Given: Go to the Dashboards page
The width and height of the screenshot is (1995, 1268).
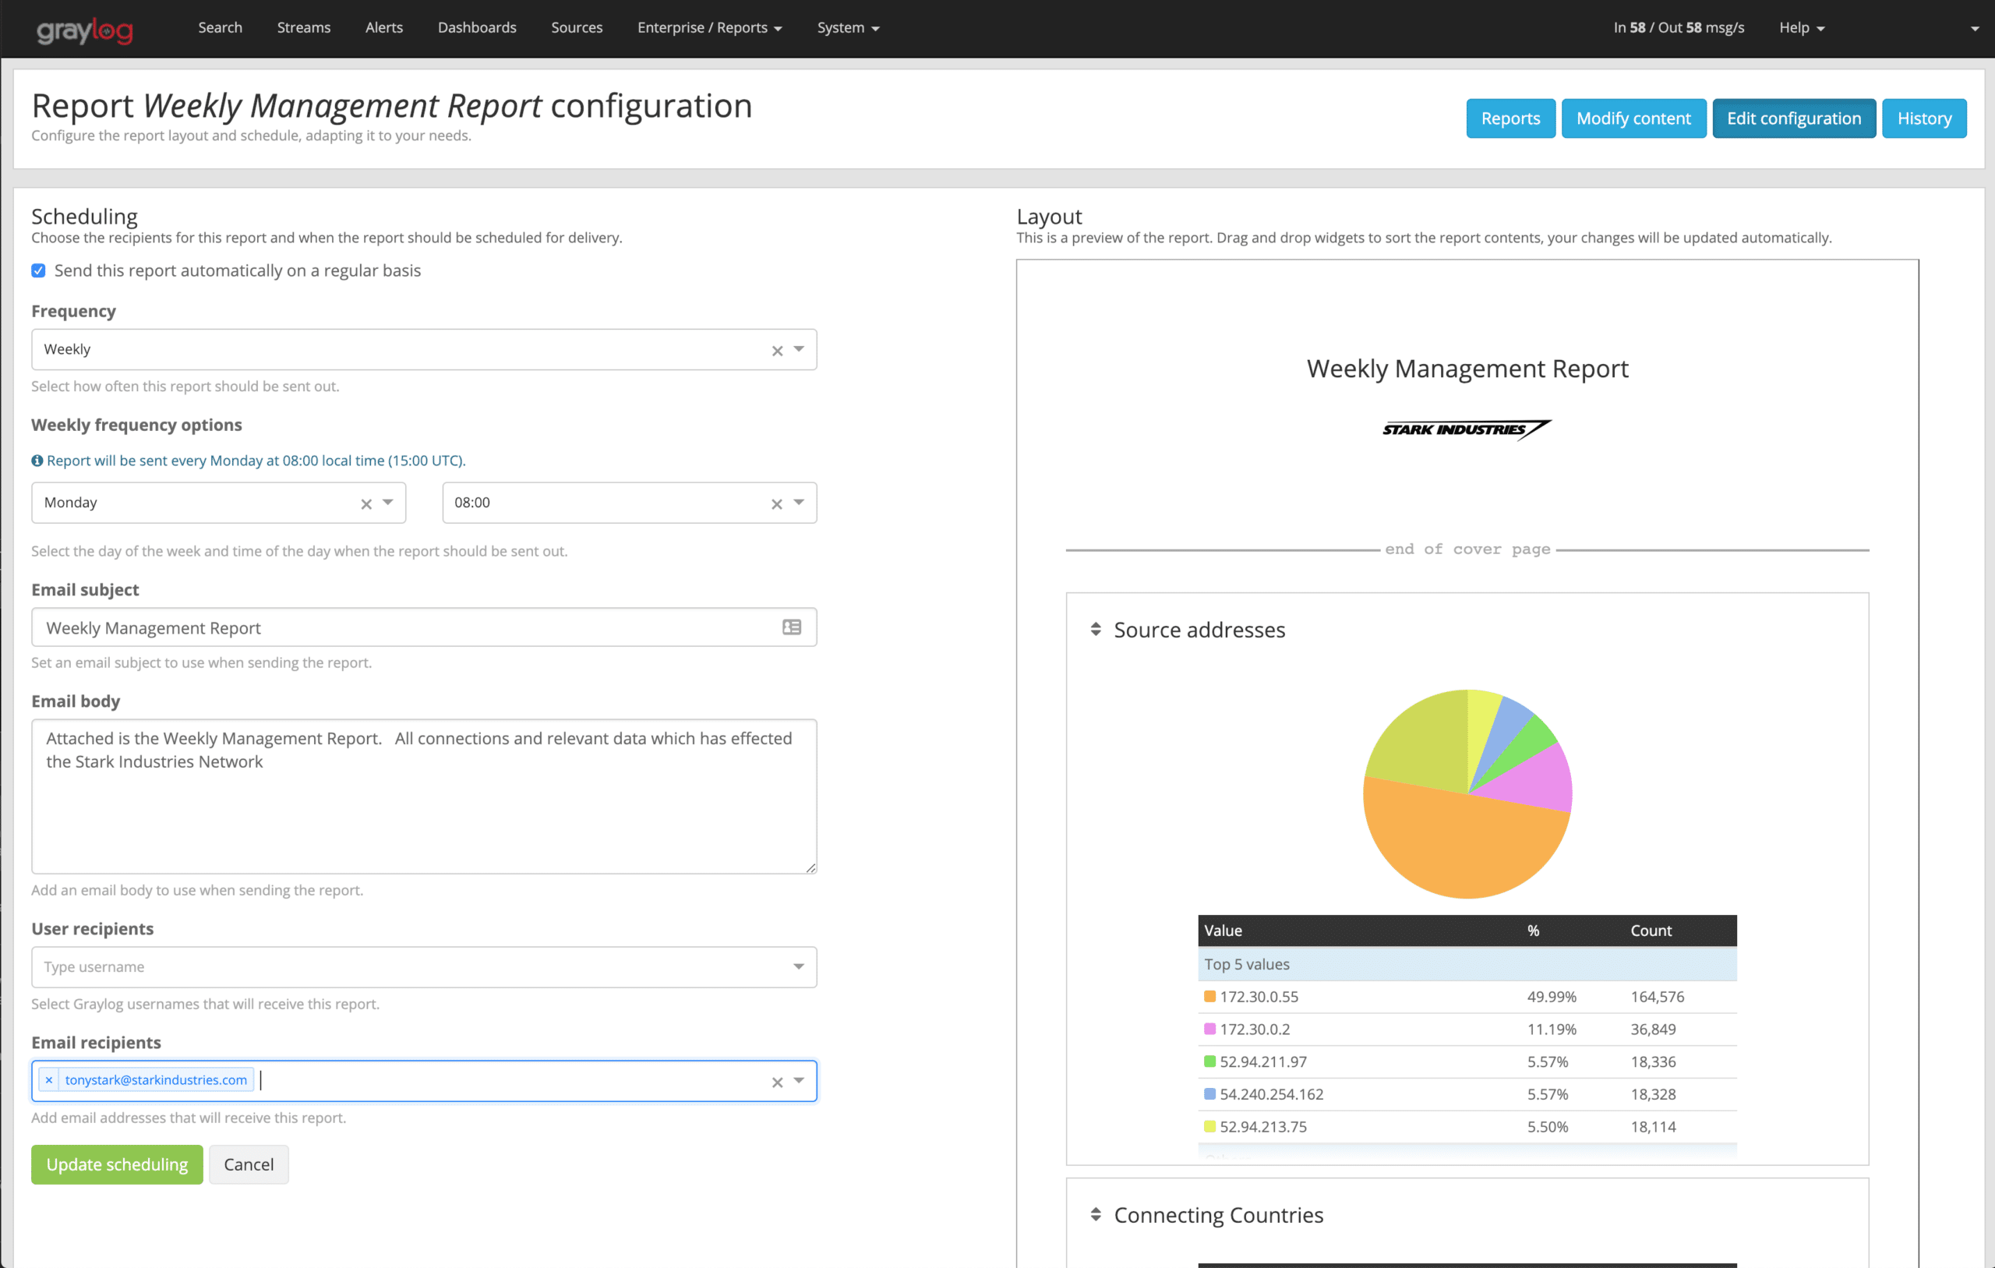Looking at the screenshot, I should click(x=476, y=27).
